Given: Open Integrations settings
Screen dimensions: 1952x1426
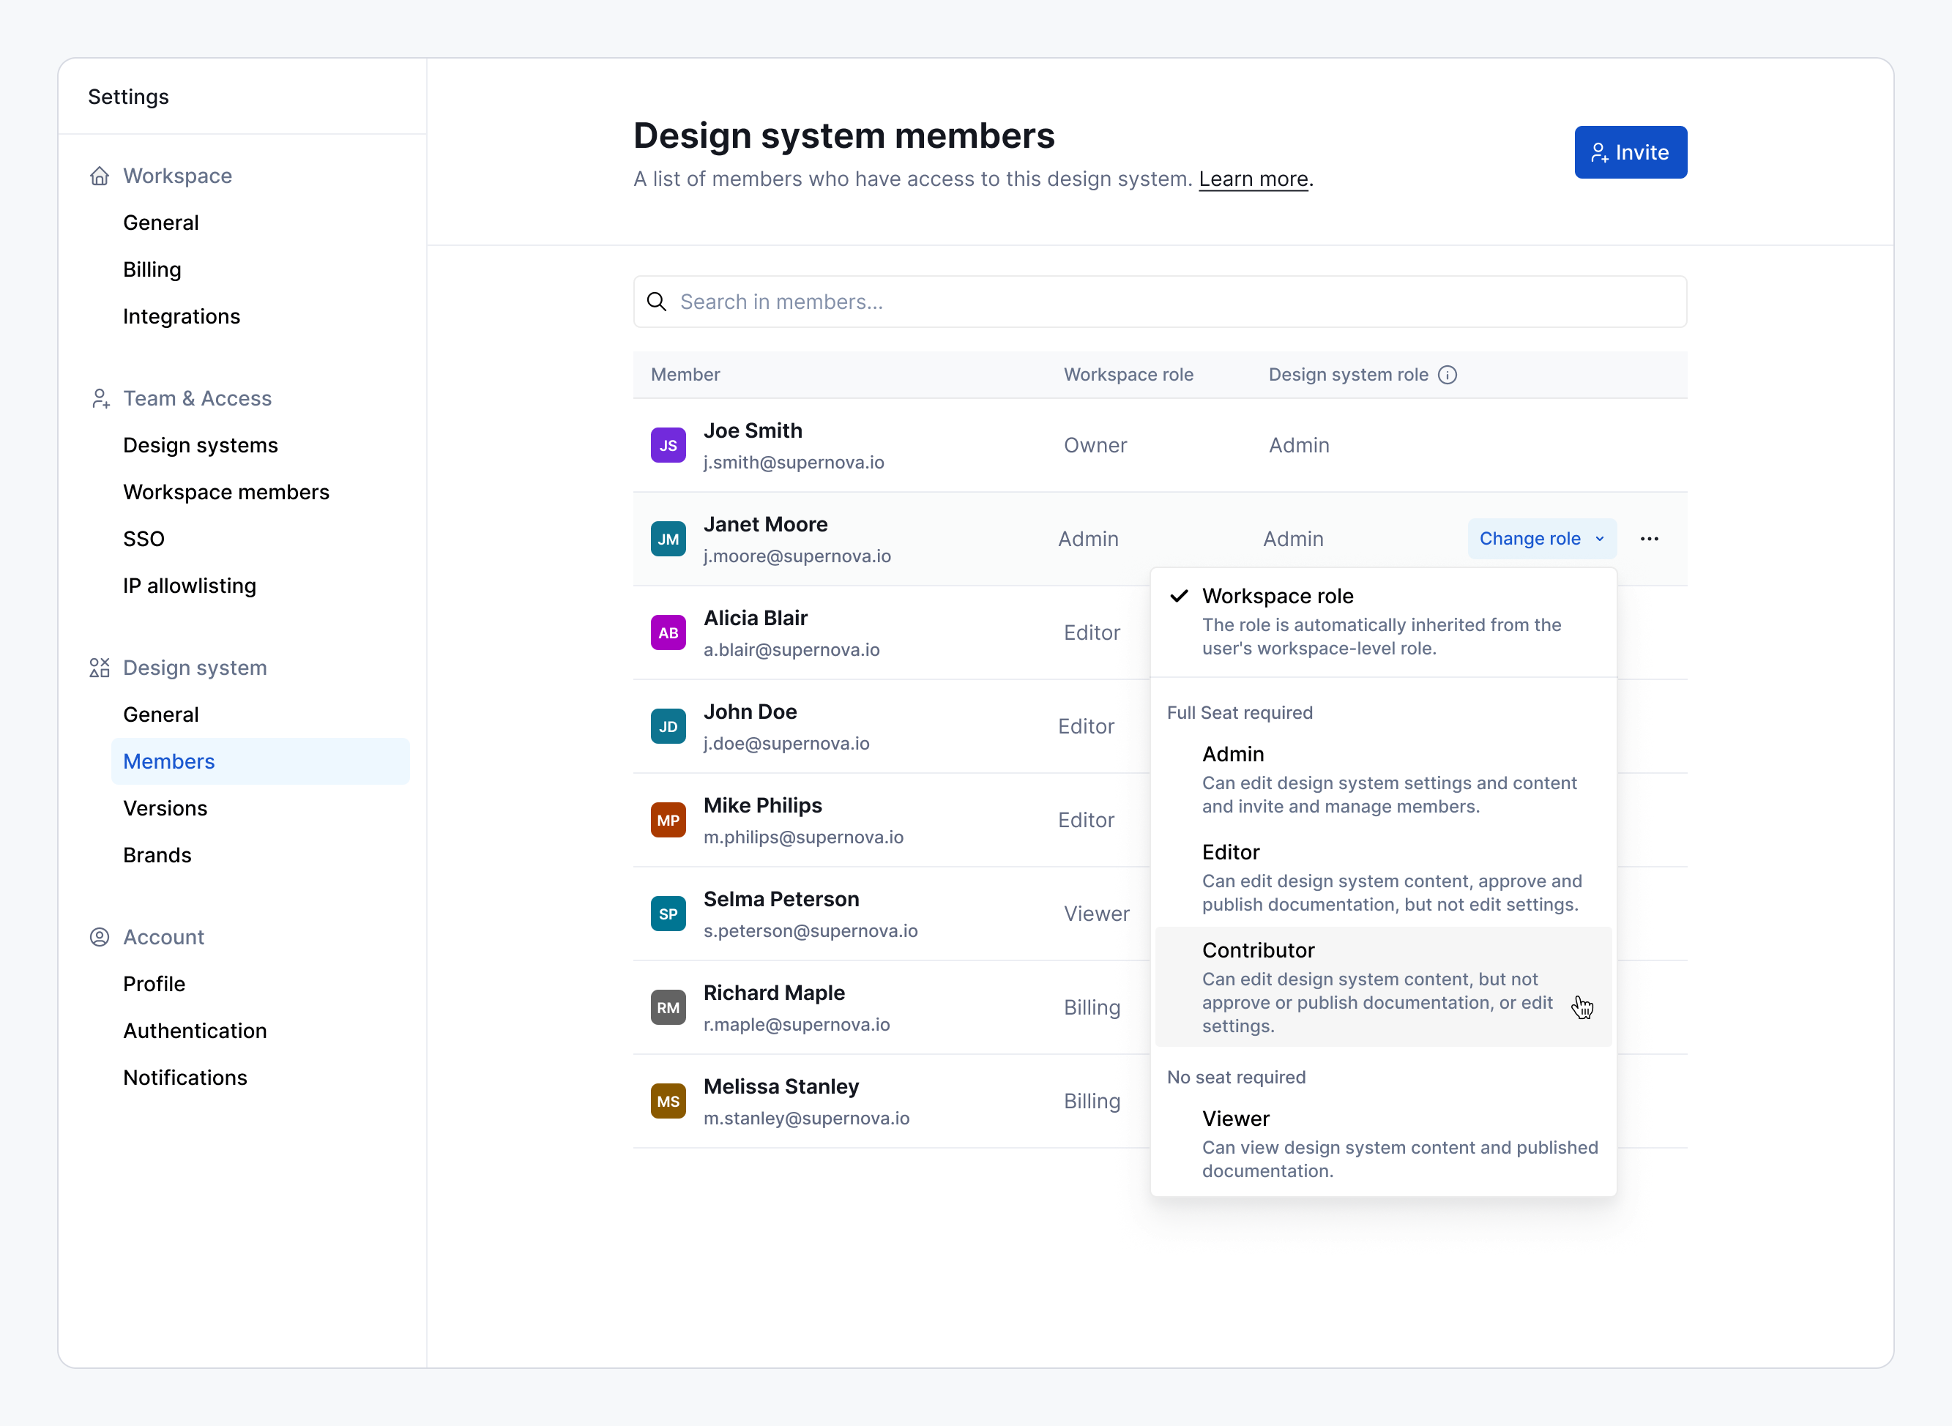Looking at the screenshot, I should (182, 317).
